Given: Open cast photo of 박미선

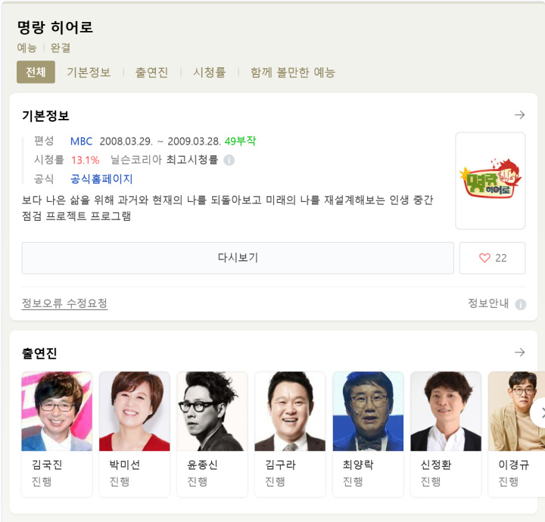Looking at the screenshot, I should point(135,412).
